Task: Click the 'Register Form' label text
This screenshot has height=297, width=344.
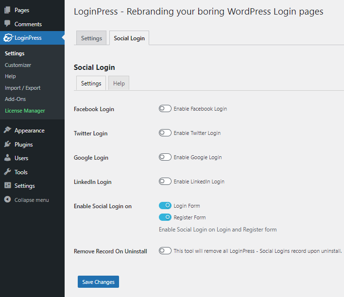Action: (190, 217)
